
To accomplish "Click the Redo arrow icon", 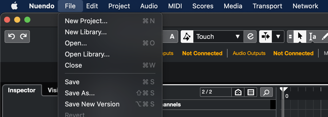I will coord(23,37).
